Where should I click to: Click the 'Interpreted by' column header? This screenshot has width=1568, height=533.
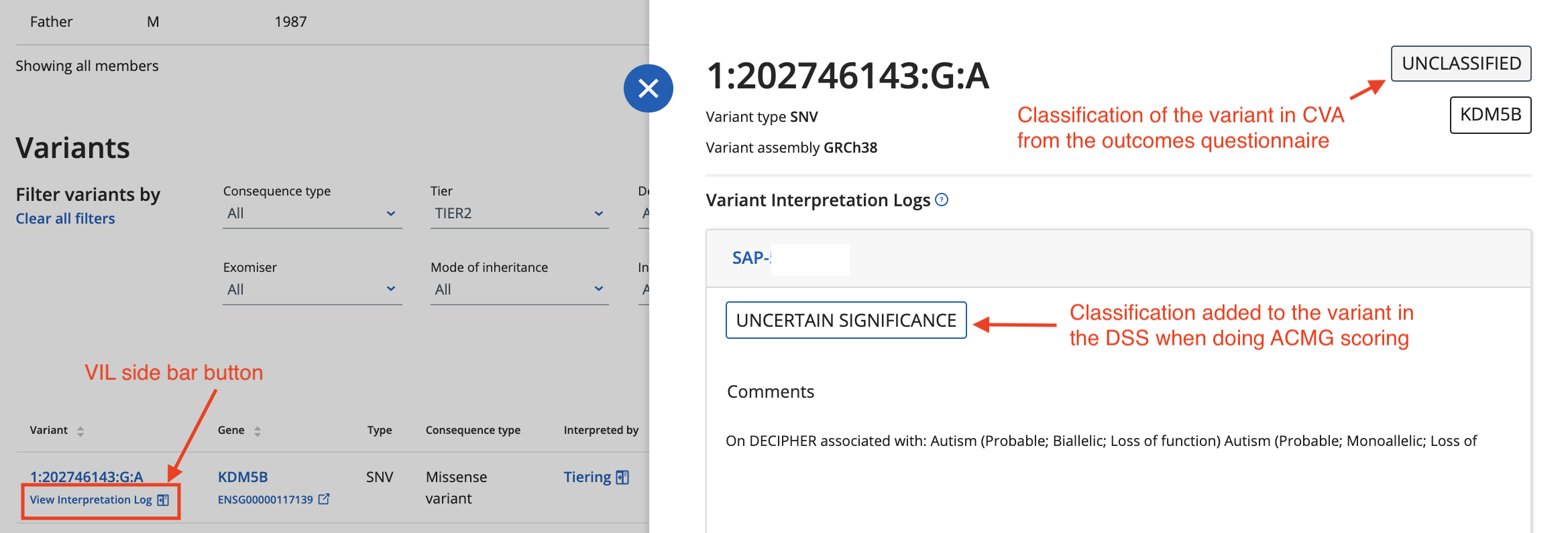[x=601, y=430]
